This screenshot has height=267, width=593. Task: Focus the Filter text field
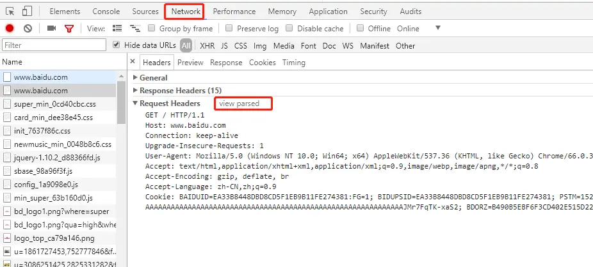pos(54,45)
